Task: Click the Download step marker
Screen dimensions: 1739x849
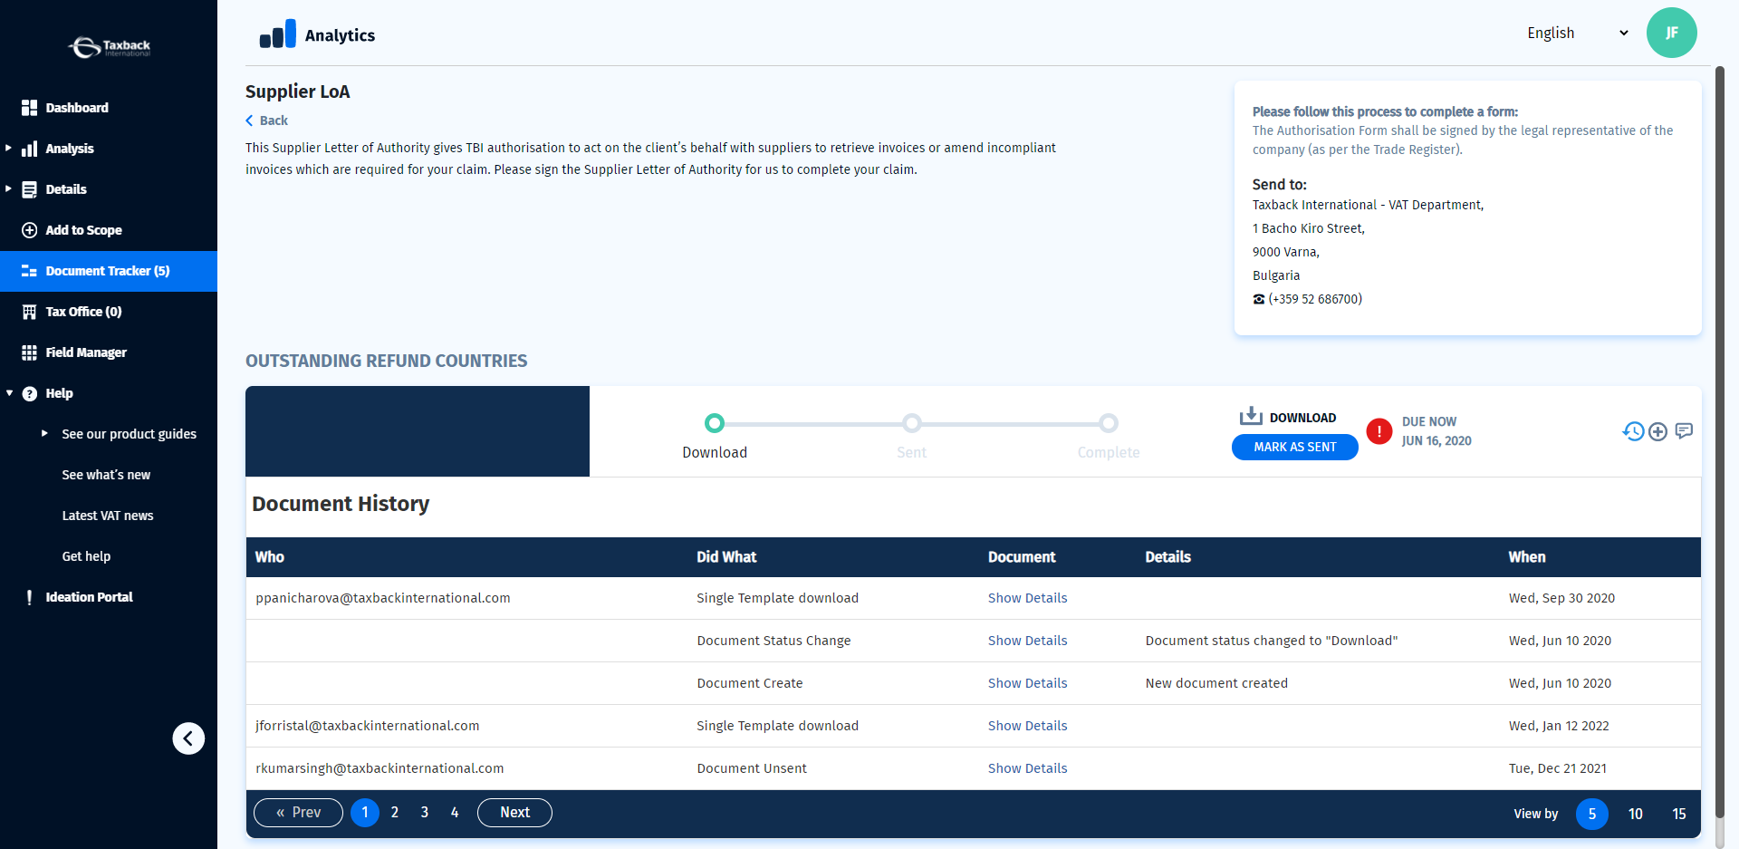Action: click(715, 423)
